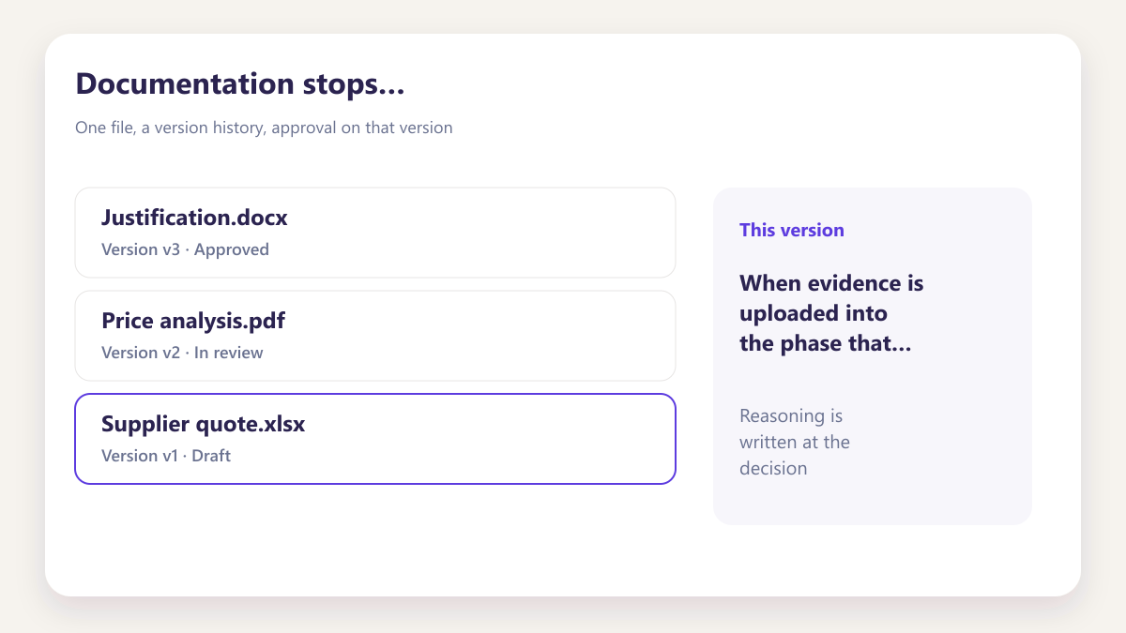Click the Draft status text
Image resolution: width=1126 pixels, height=633 pixels.
[211, 456]
